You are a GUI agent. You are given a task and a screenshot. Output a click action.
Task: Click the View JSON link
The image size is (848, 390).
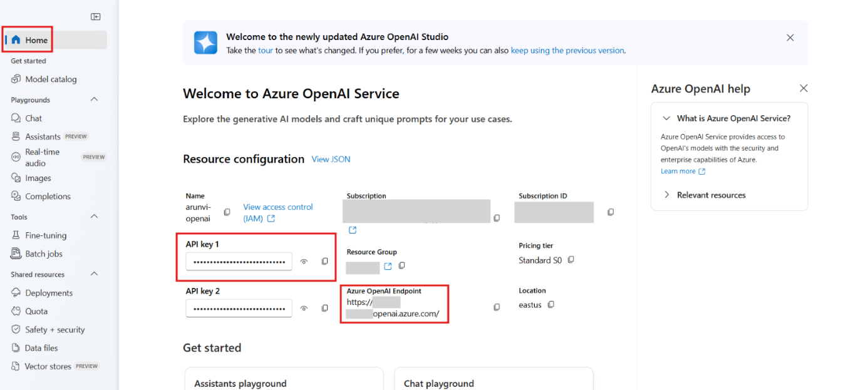pyautogui.click(x=331, y=160)
